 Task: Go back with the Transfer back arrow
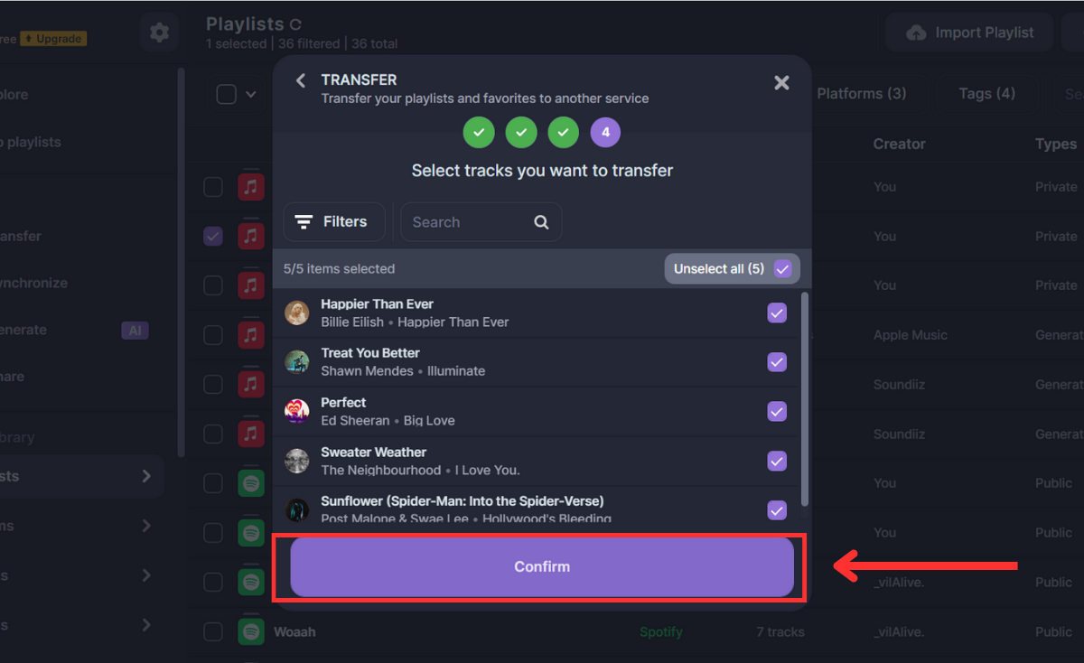click(301, 80)
